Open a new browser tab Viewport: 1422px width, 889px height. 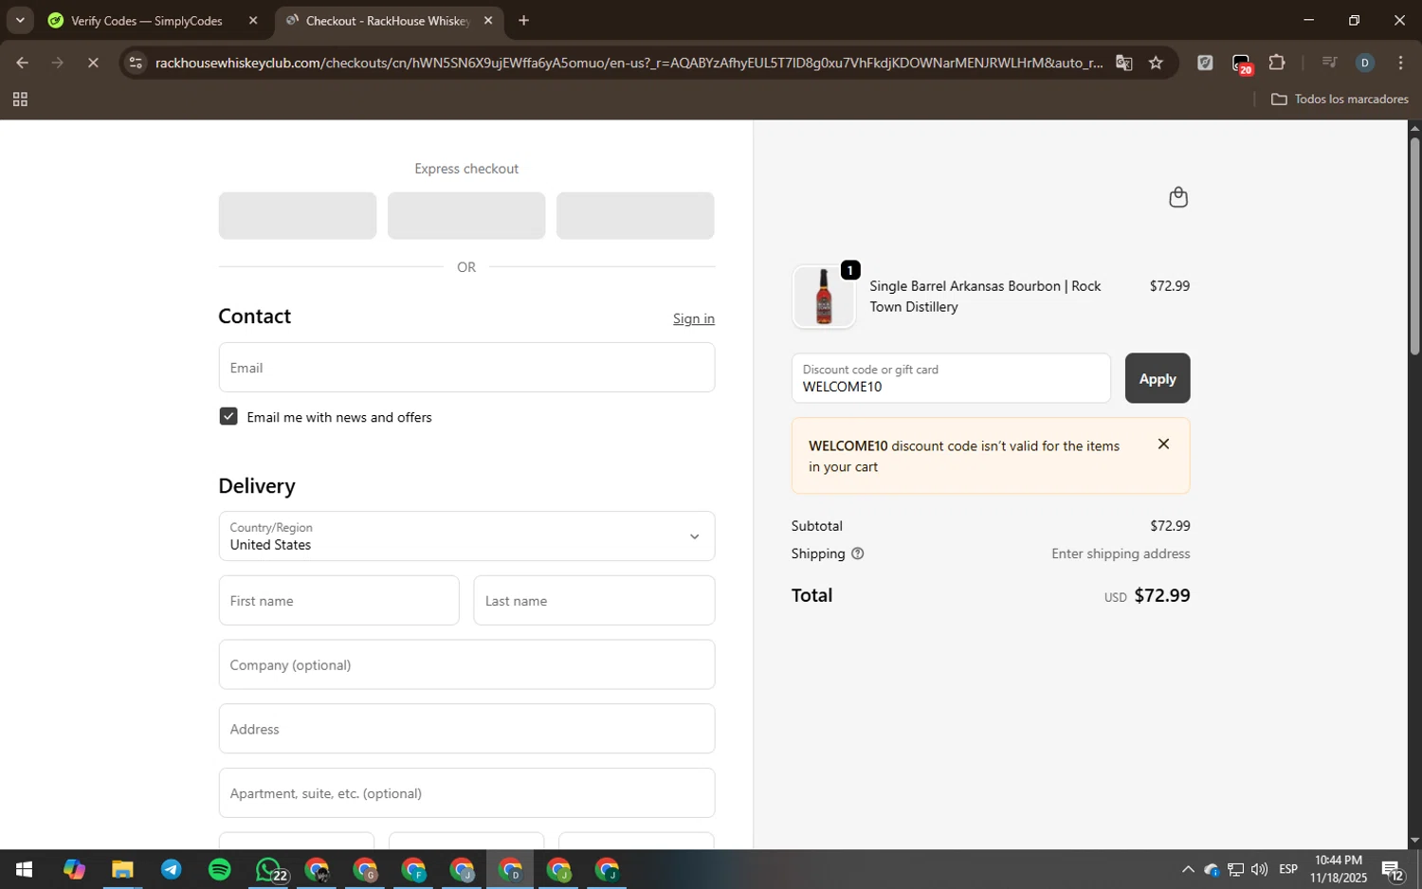[523, 21]
